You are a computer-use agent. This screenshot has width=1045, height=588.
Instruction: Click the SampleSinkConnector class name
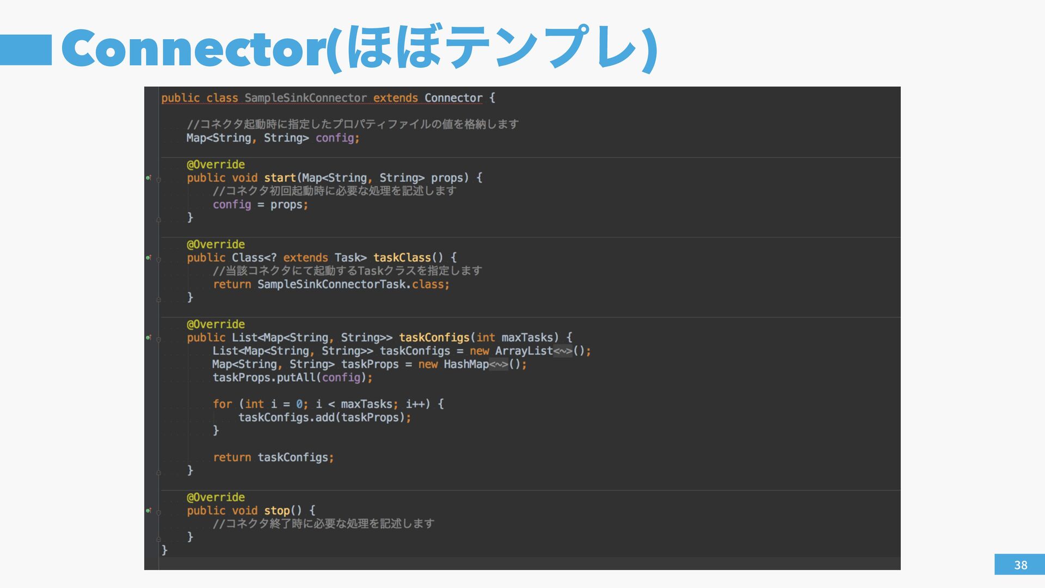pyautogui.click(x=305, y=98)
